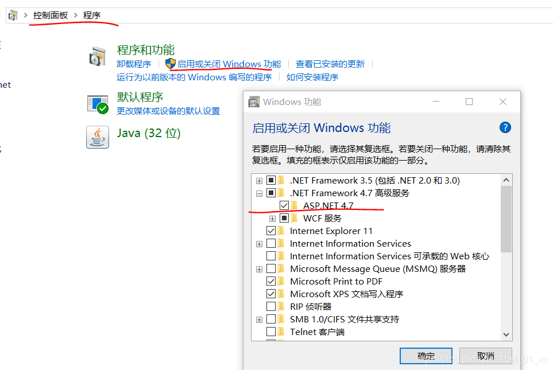553x370 pixels.
Task: Open 运行为以前版本的 Windows 编写的程序 link
Action: coord(194,77)
